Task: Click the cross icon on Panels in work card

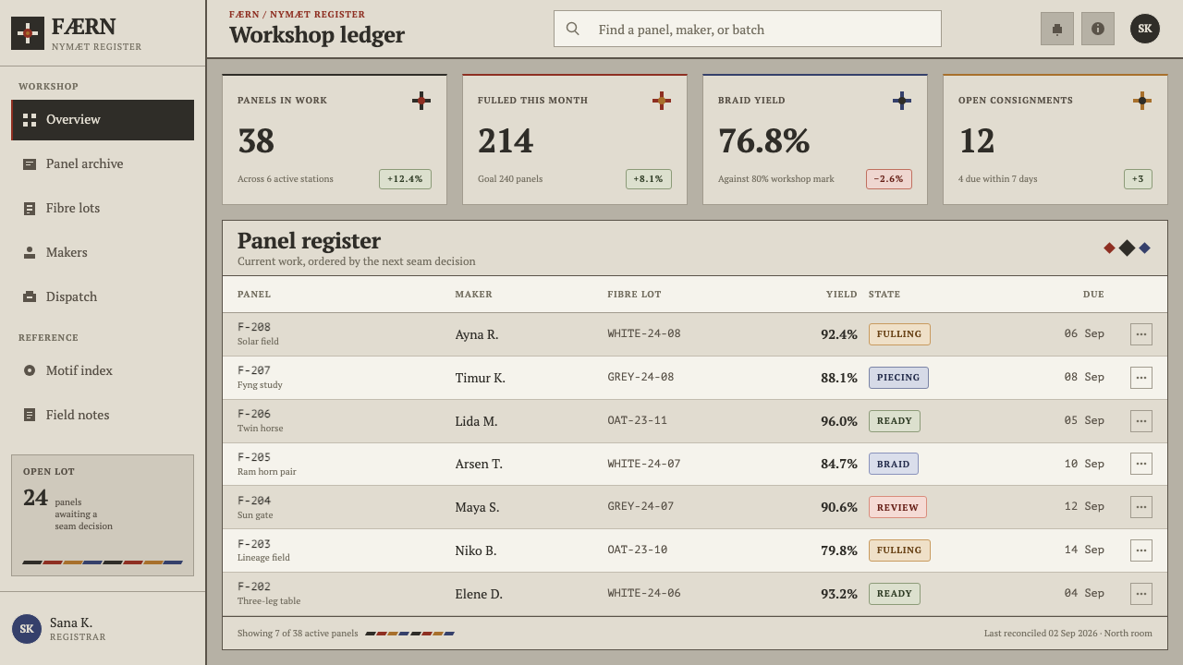Action: [x=421, y=101]
